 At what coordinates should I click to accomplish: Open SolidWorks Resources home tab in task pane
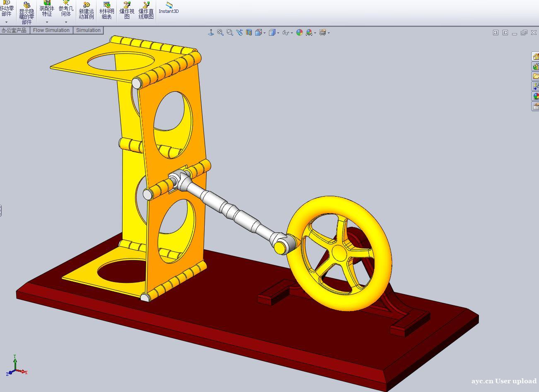(x=535, y=56)
